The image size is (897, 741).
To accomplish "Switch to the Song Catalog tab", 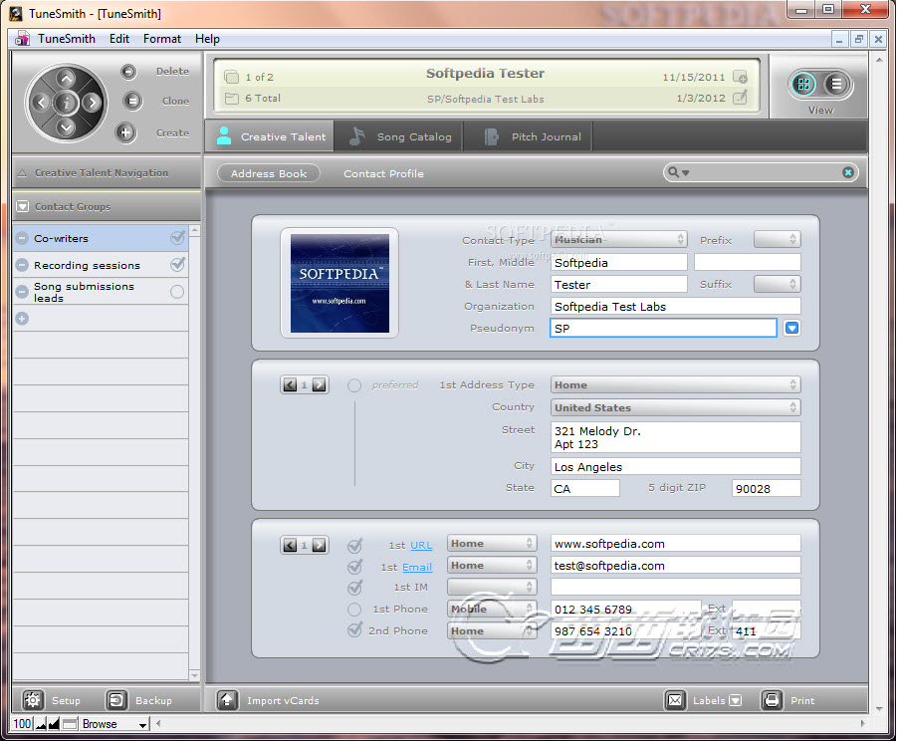I will (x=399, y=136).
